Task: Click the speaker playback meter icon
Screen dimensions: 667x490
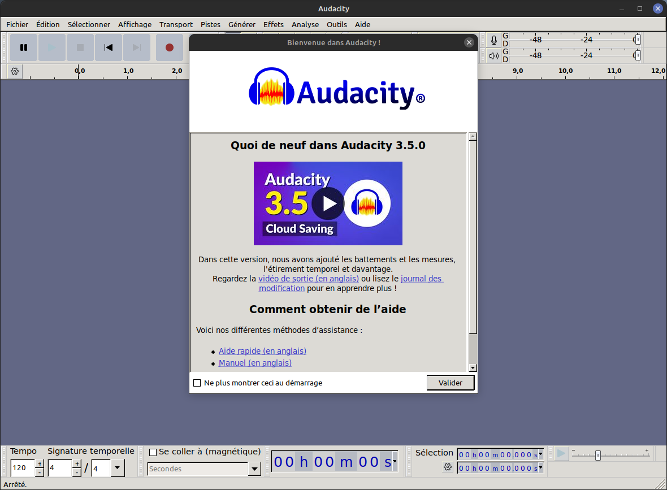Action: coord(494,56)
